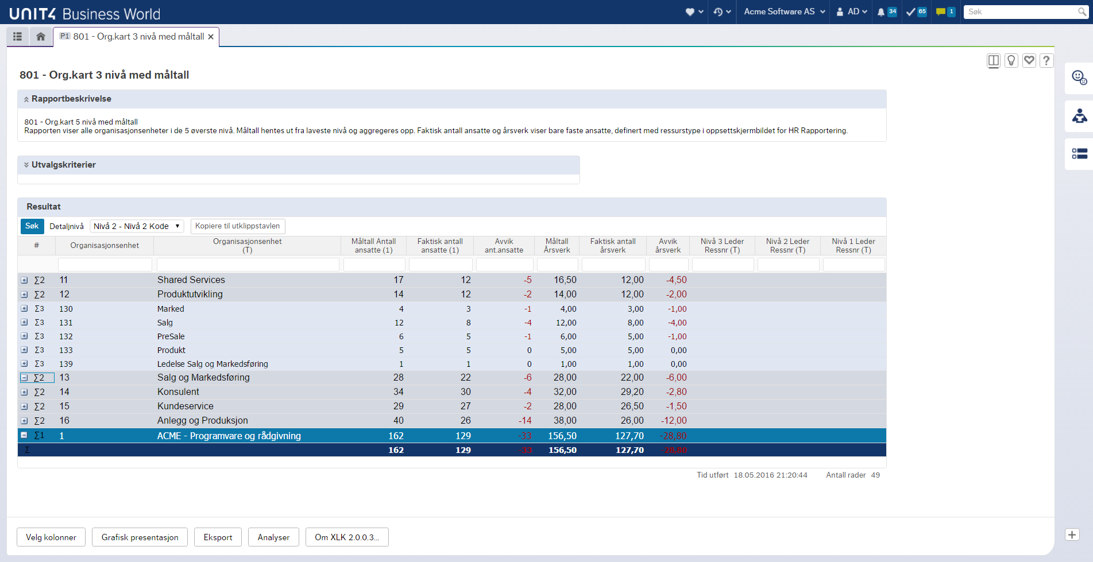Image resolution: width=1093 pixels, height=562 pixels.
Task: Expand row 132 PreSale
Action: coord(24,336)
